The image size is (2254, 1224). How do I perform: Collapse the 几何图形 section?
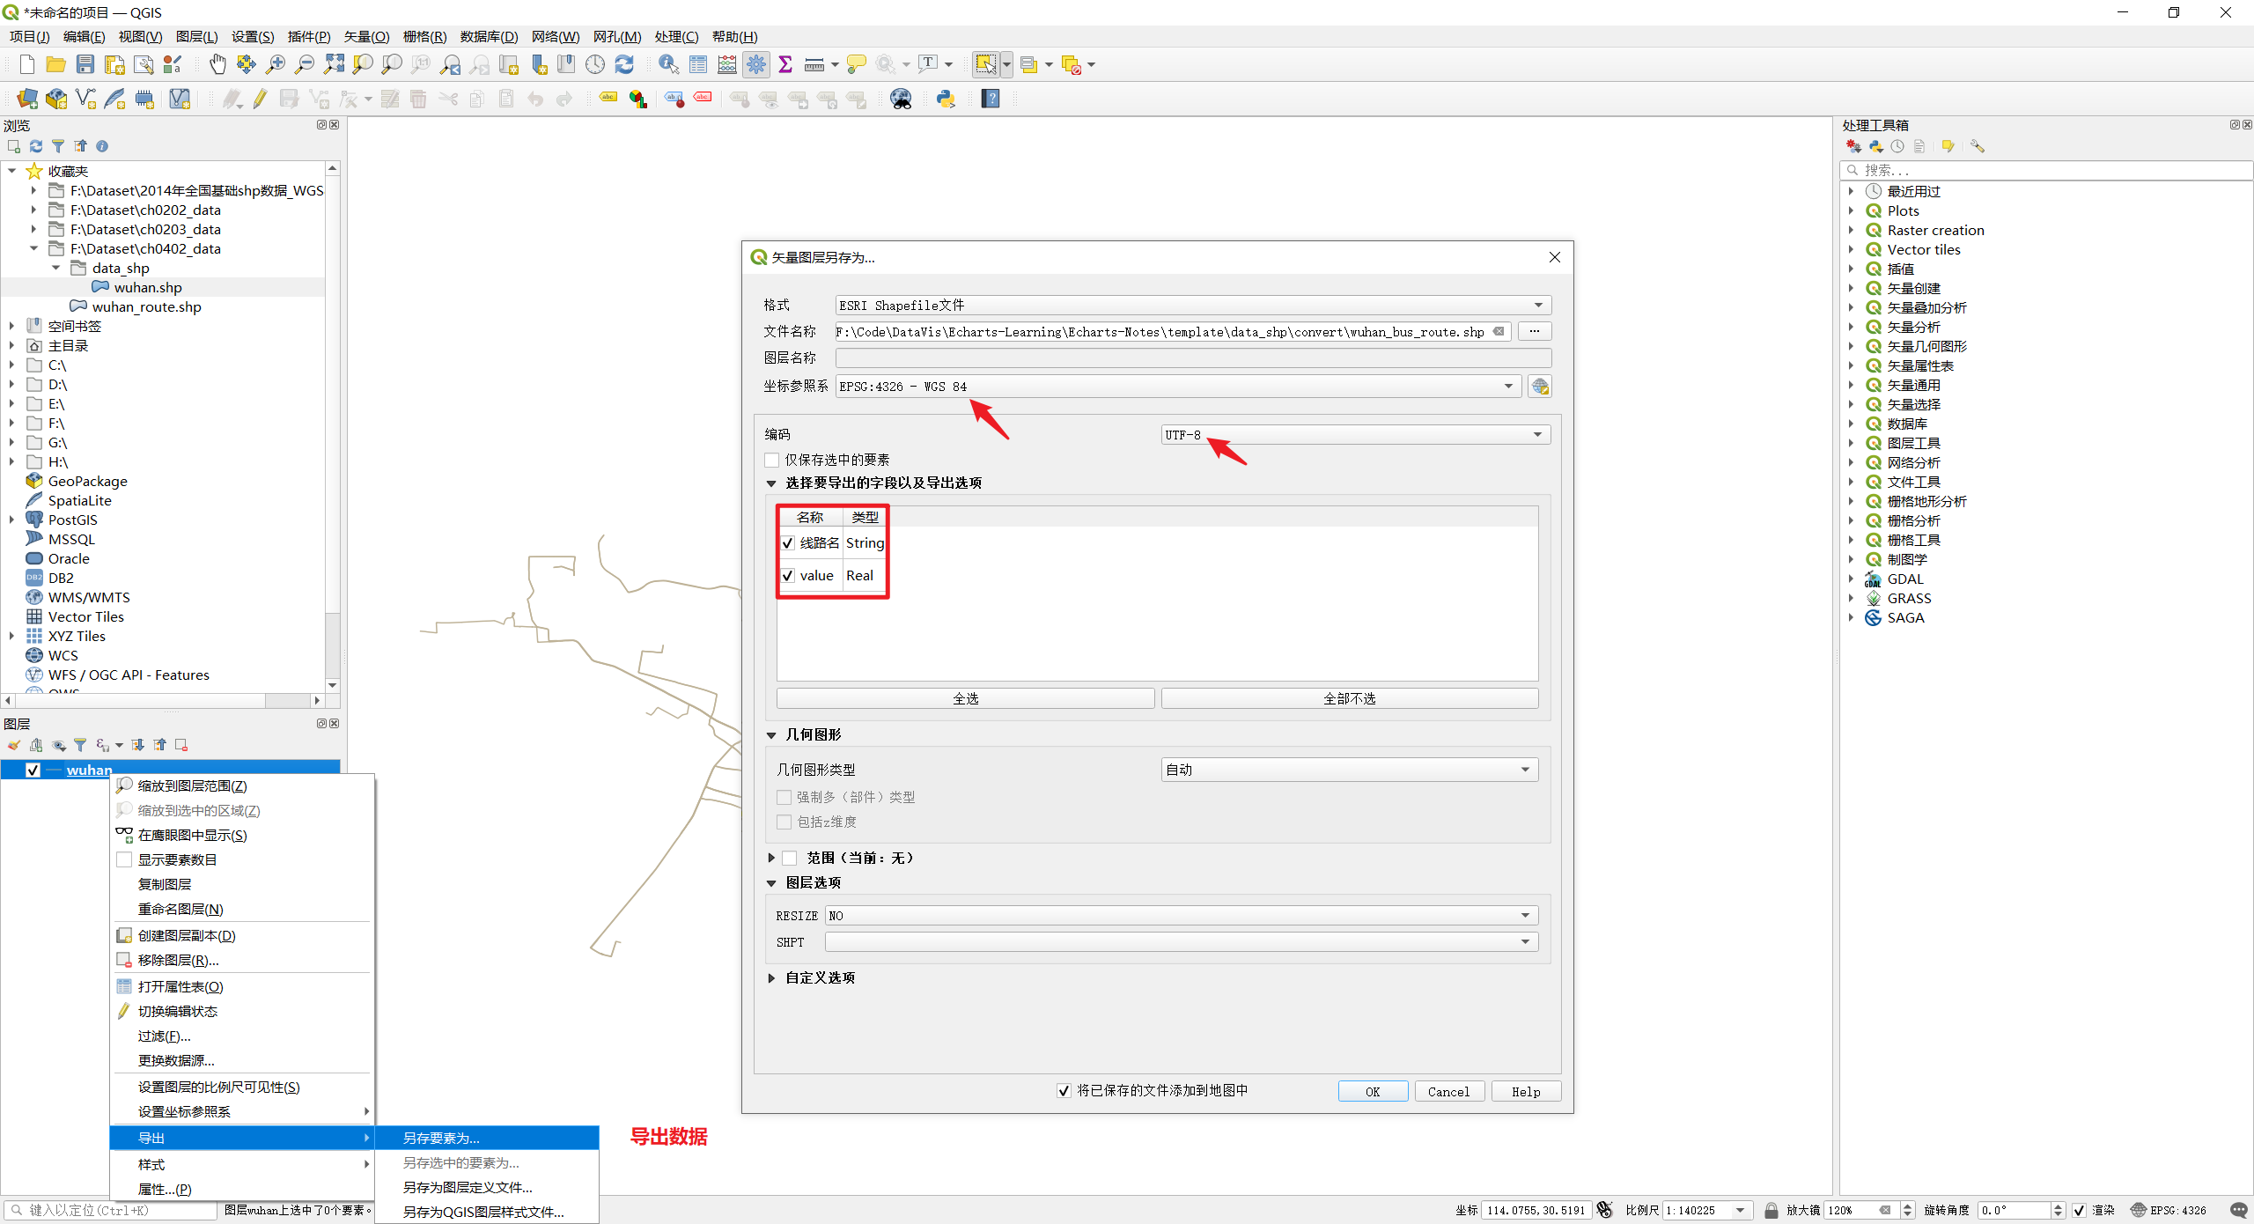[771, 735]
